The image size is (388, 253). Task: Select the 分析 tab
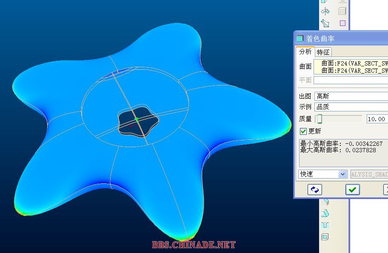click(x=305, y=52)
